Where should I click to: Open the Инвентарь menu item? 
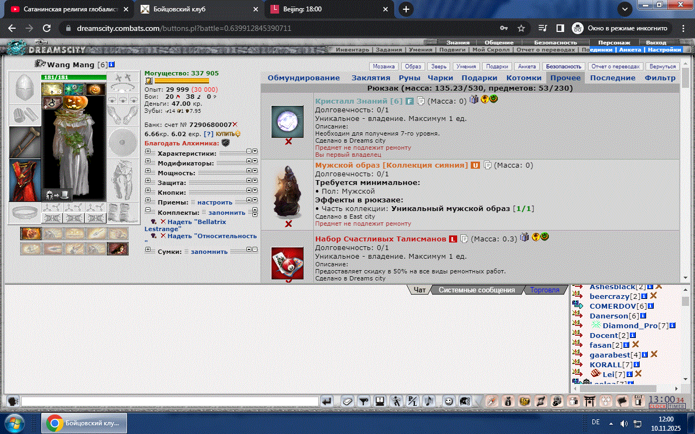352,49
